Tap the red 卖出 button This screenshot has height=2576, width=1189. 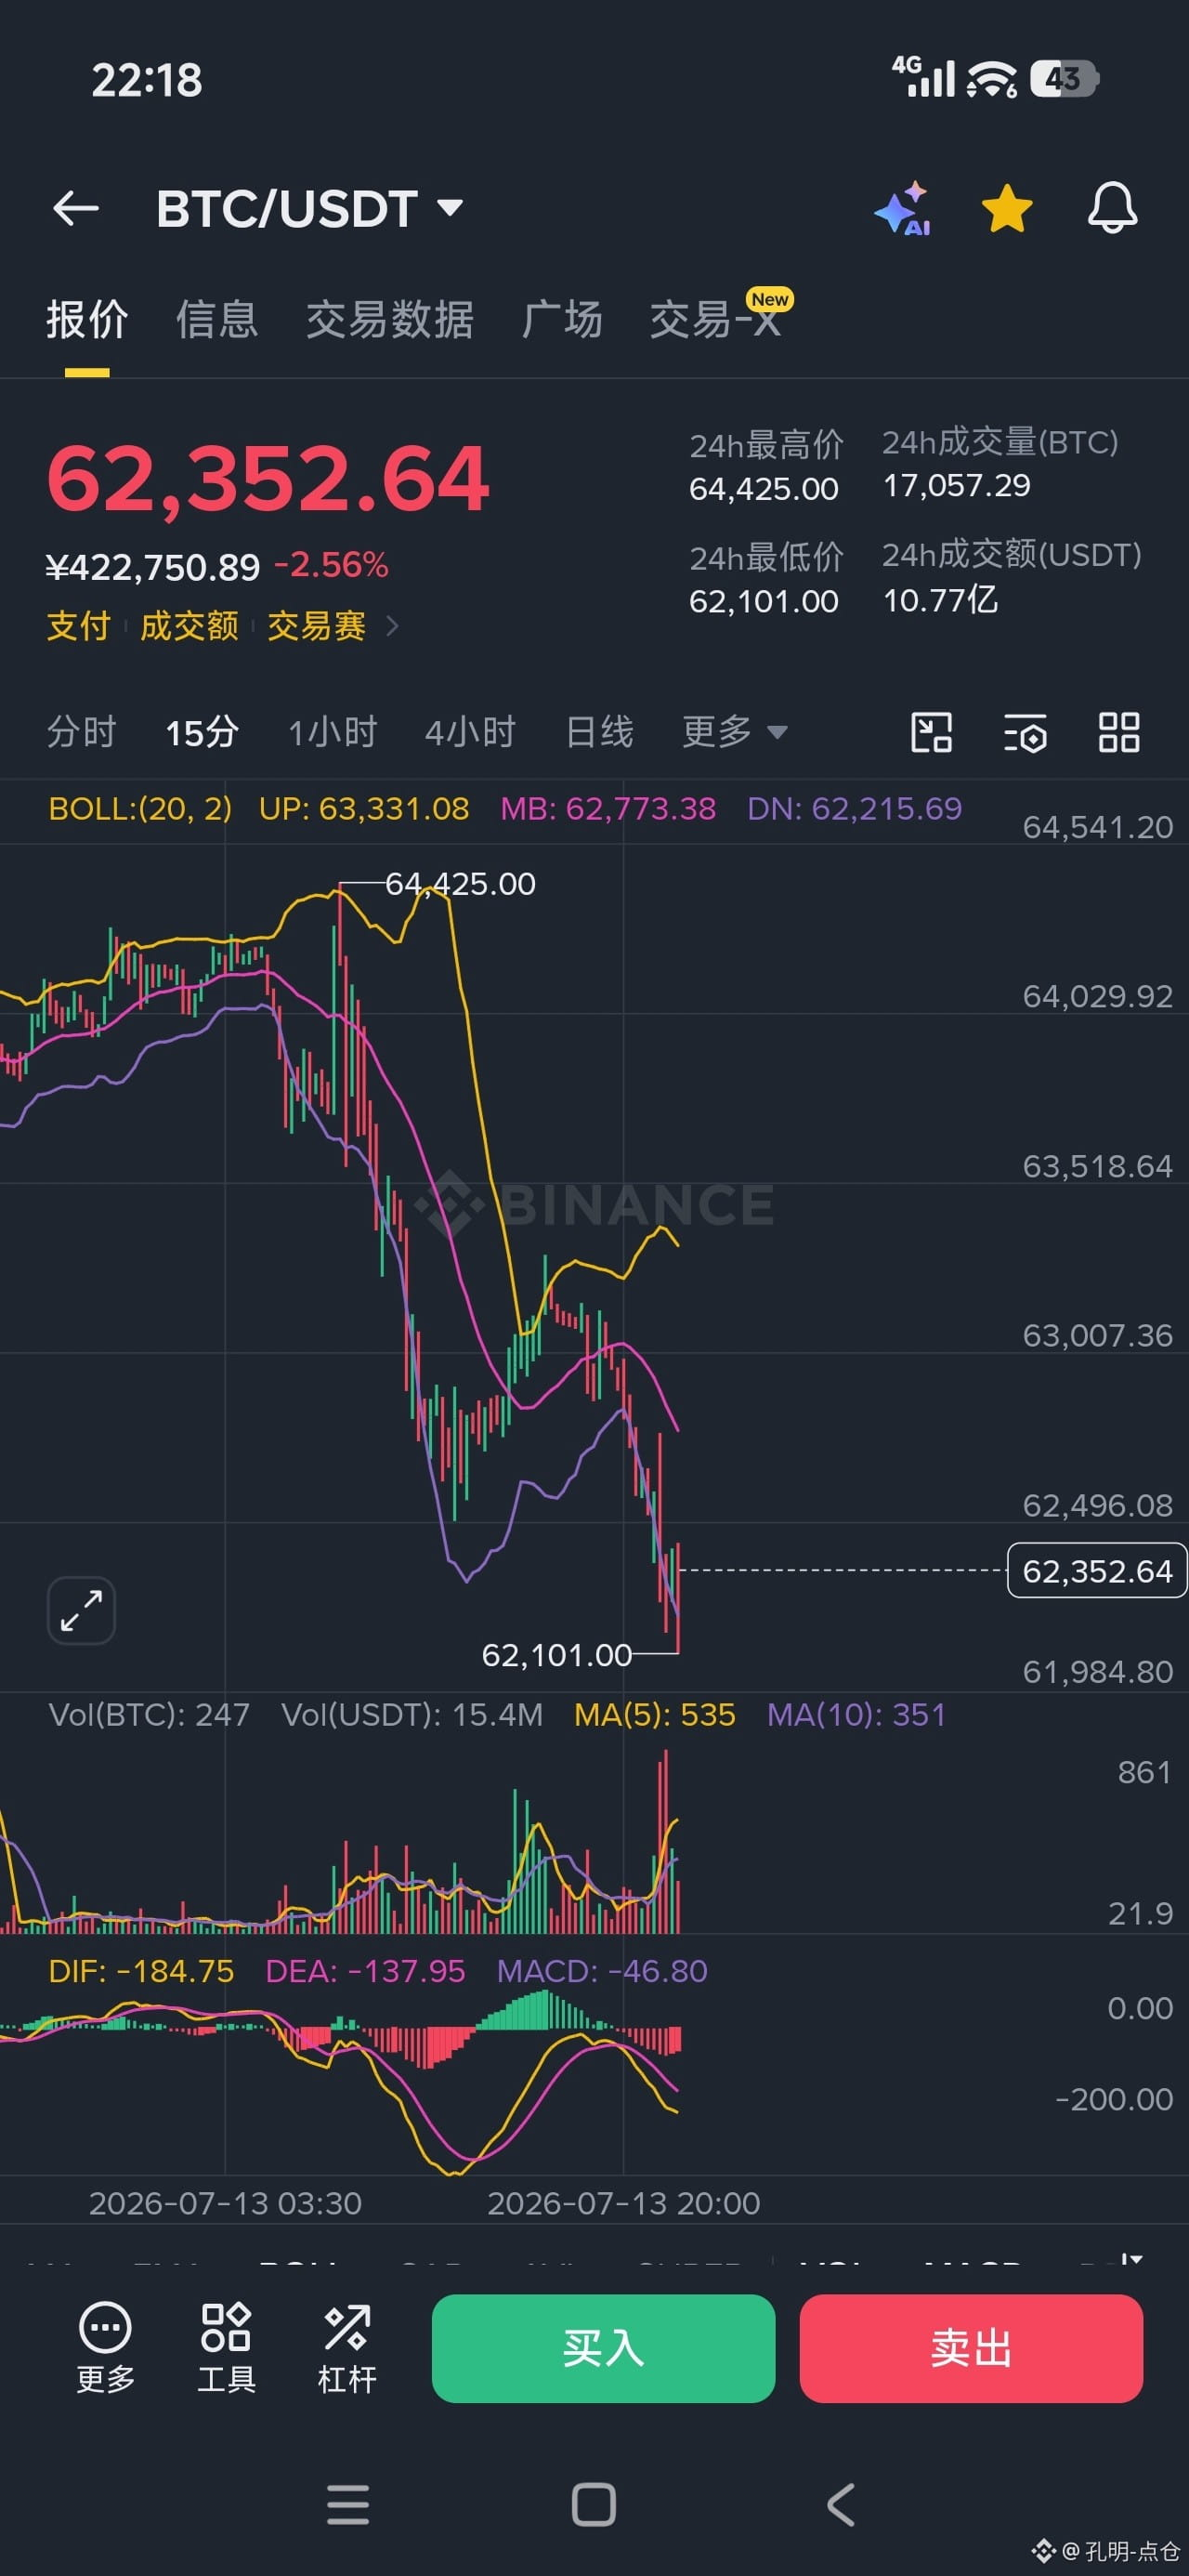pyautogui.click(x=971, y=2348)
